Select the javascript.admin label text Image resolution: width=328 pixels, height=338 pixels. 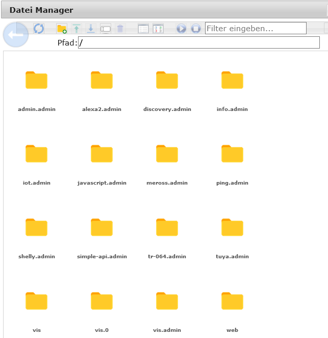(x=102, y=183)
